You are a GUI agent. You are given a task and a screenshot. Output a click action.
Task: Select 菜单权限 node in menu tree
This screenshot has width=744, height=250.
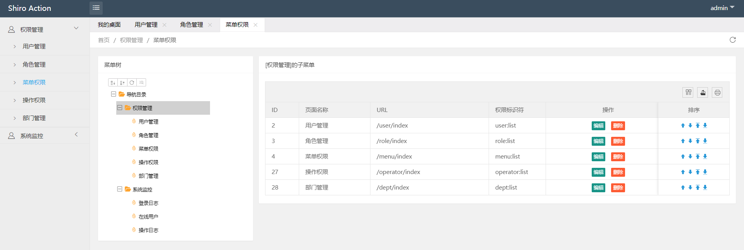(148, 149)
